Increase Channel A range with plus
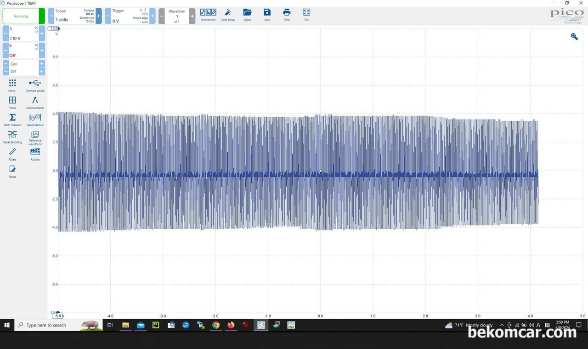Viewport: 588px width, 349px height. (42, 34)
